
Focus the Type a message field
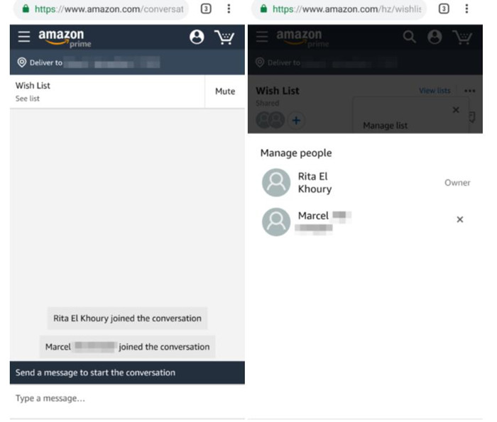tap(127, 399)
